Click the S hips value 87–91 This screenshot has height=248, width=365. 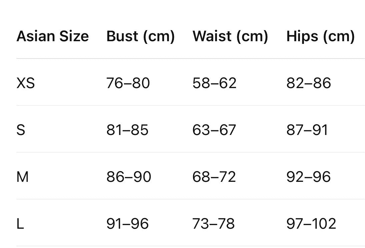pyautogui.click(x=307, y=130)
